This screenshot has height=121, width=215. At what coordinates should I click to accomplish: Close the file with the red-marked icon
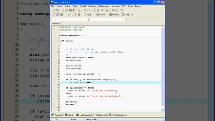(x=74, y=10)
